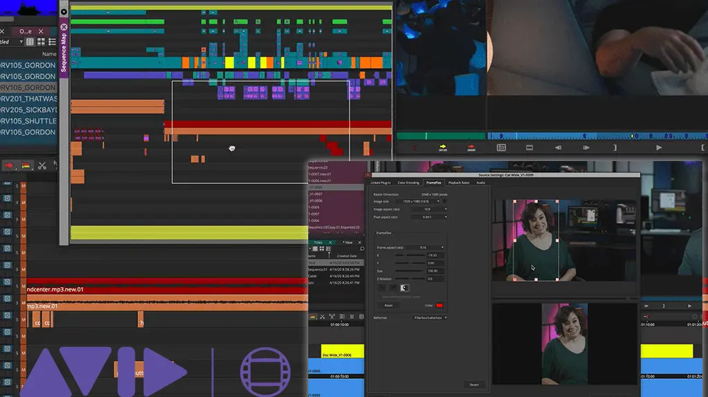This screenshot has width=708, height=397.
Task: Click the highlighted third flip/rotate icon
Action: pyautogui.click(x=405, y=288)
